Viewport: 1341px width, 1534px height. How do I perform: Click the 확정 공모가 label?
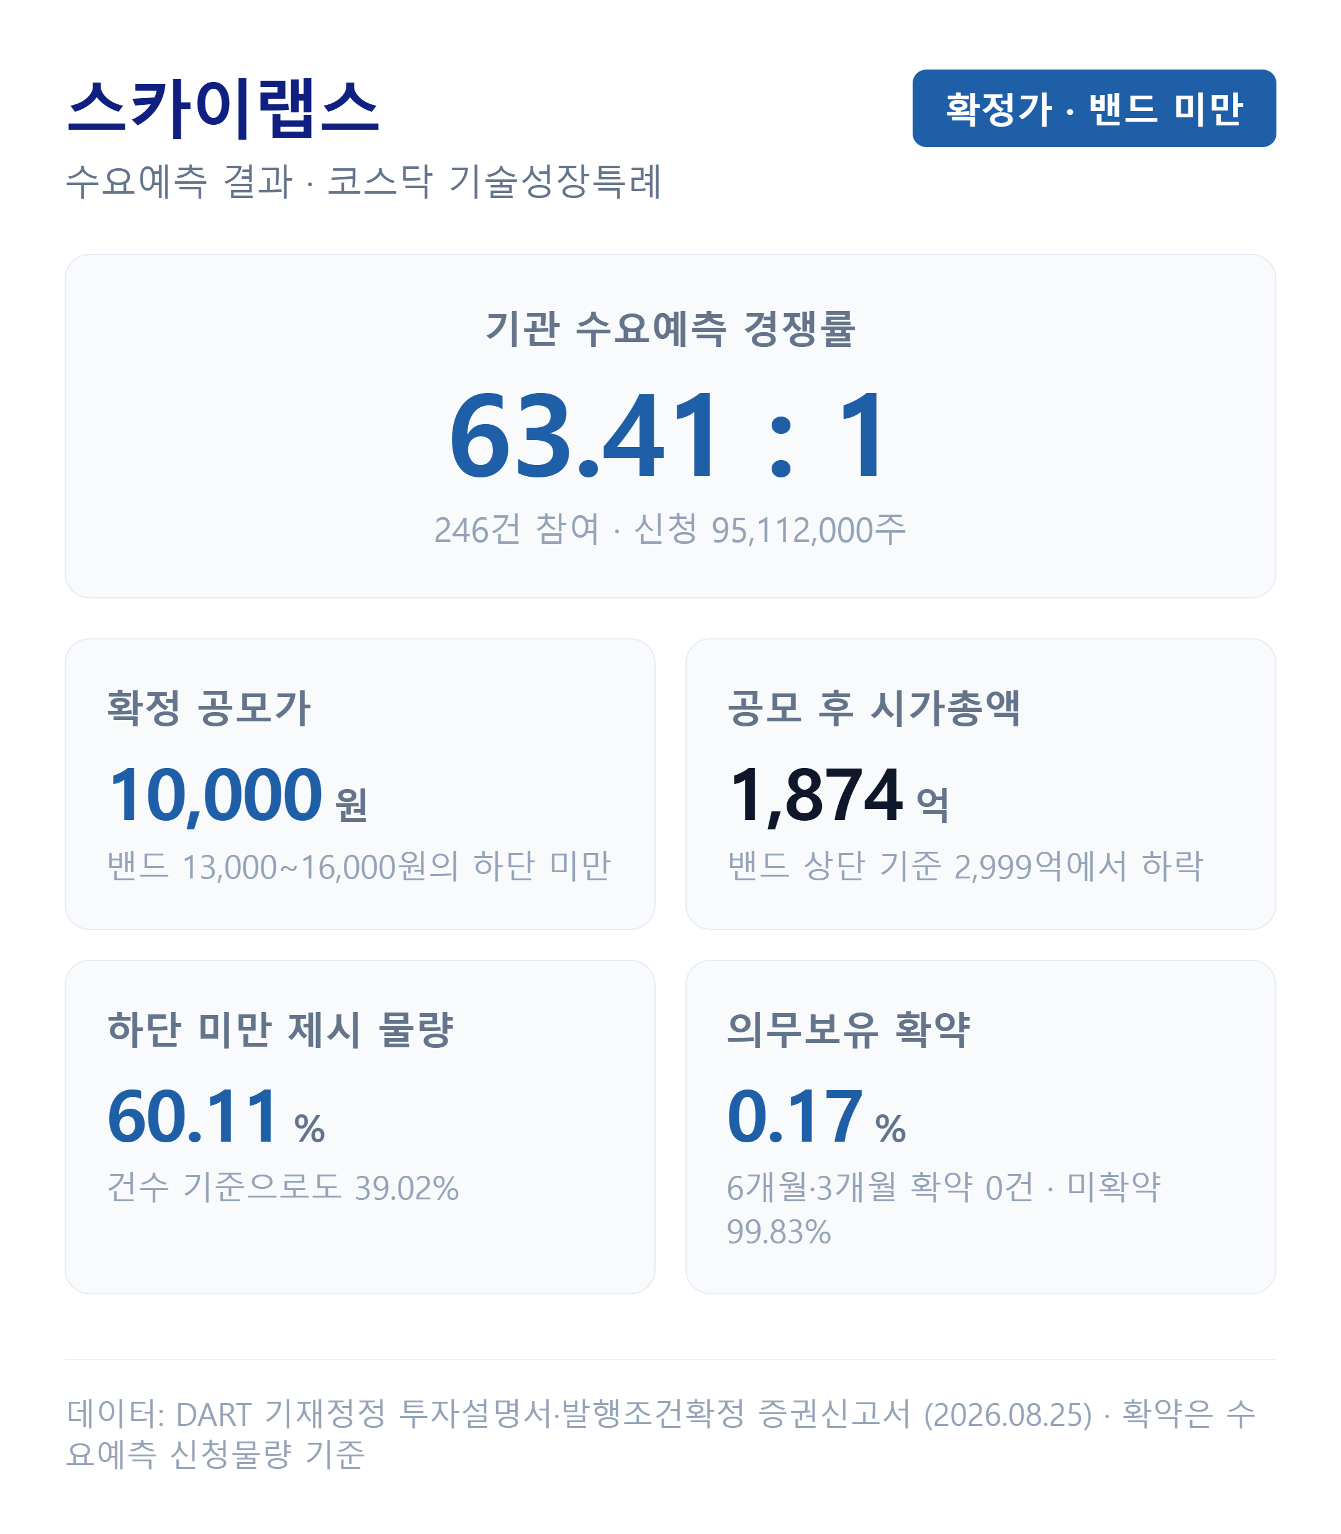pyautogui.click(x=209, y=708)
